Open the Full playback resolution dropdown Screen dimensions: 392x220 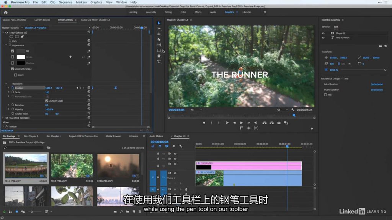[282, 110]
